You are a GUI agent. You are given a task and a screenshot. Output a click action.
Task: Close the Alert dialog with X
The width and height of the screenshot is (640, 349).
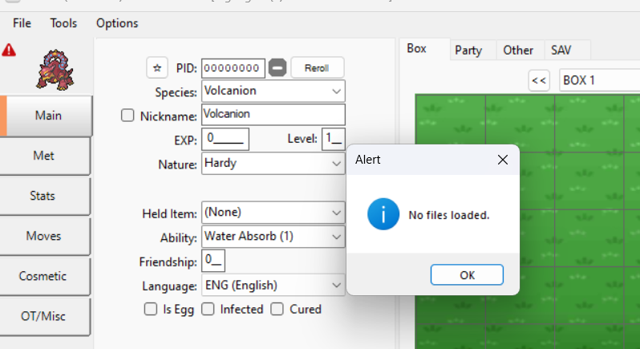tap(503, 160)
